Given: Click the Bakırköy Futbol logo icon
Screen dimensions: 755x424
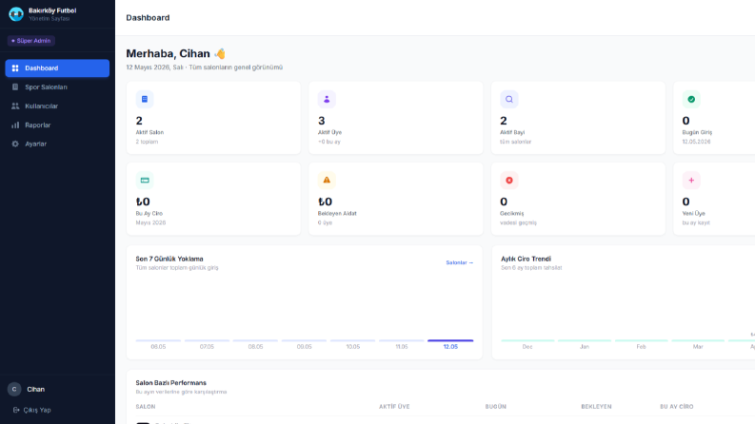Looking at the screenshot, I should (16, 14).
